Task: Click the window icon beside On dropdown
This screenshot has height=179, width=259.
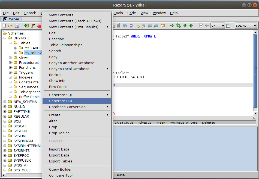Action: [228, 26]
